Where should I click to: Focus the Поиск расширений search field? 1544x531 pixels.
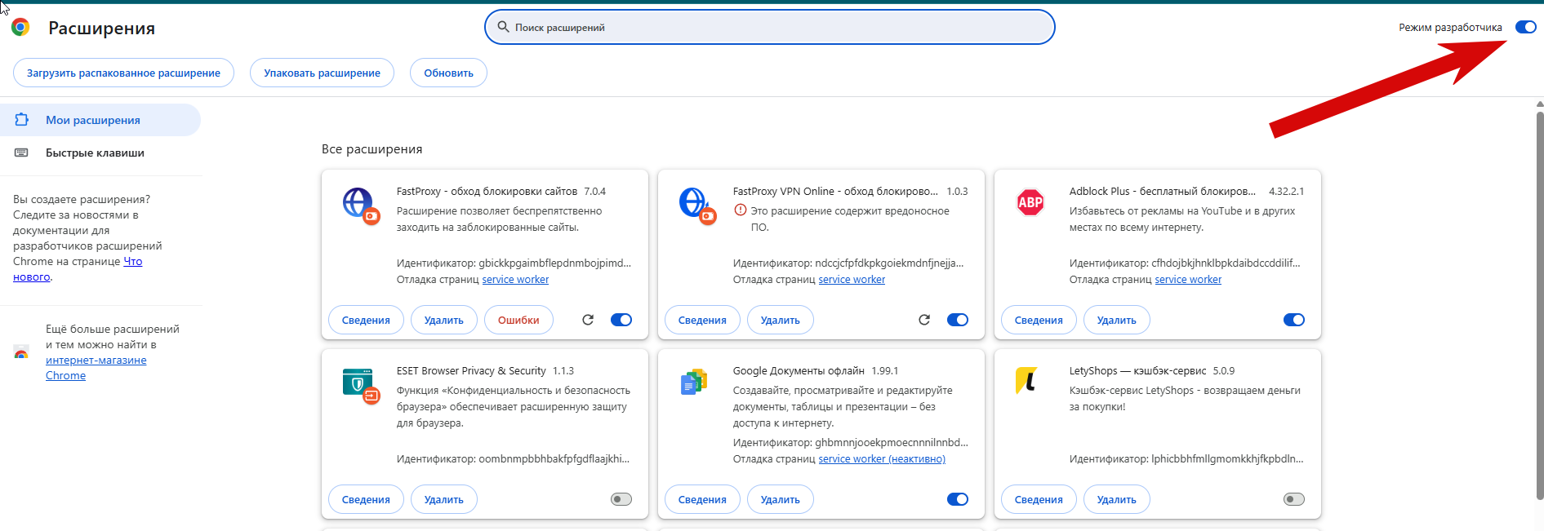[770, 27]
